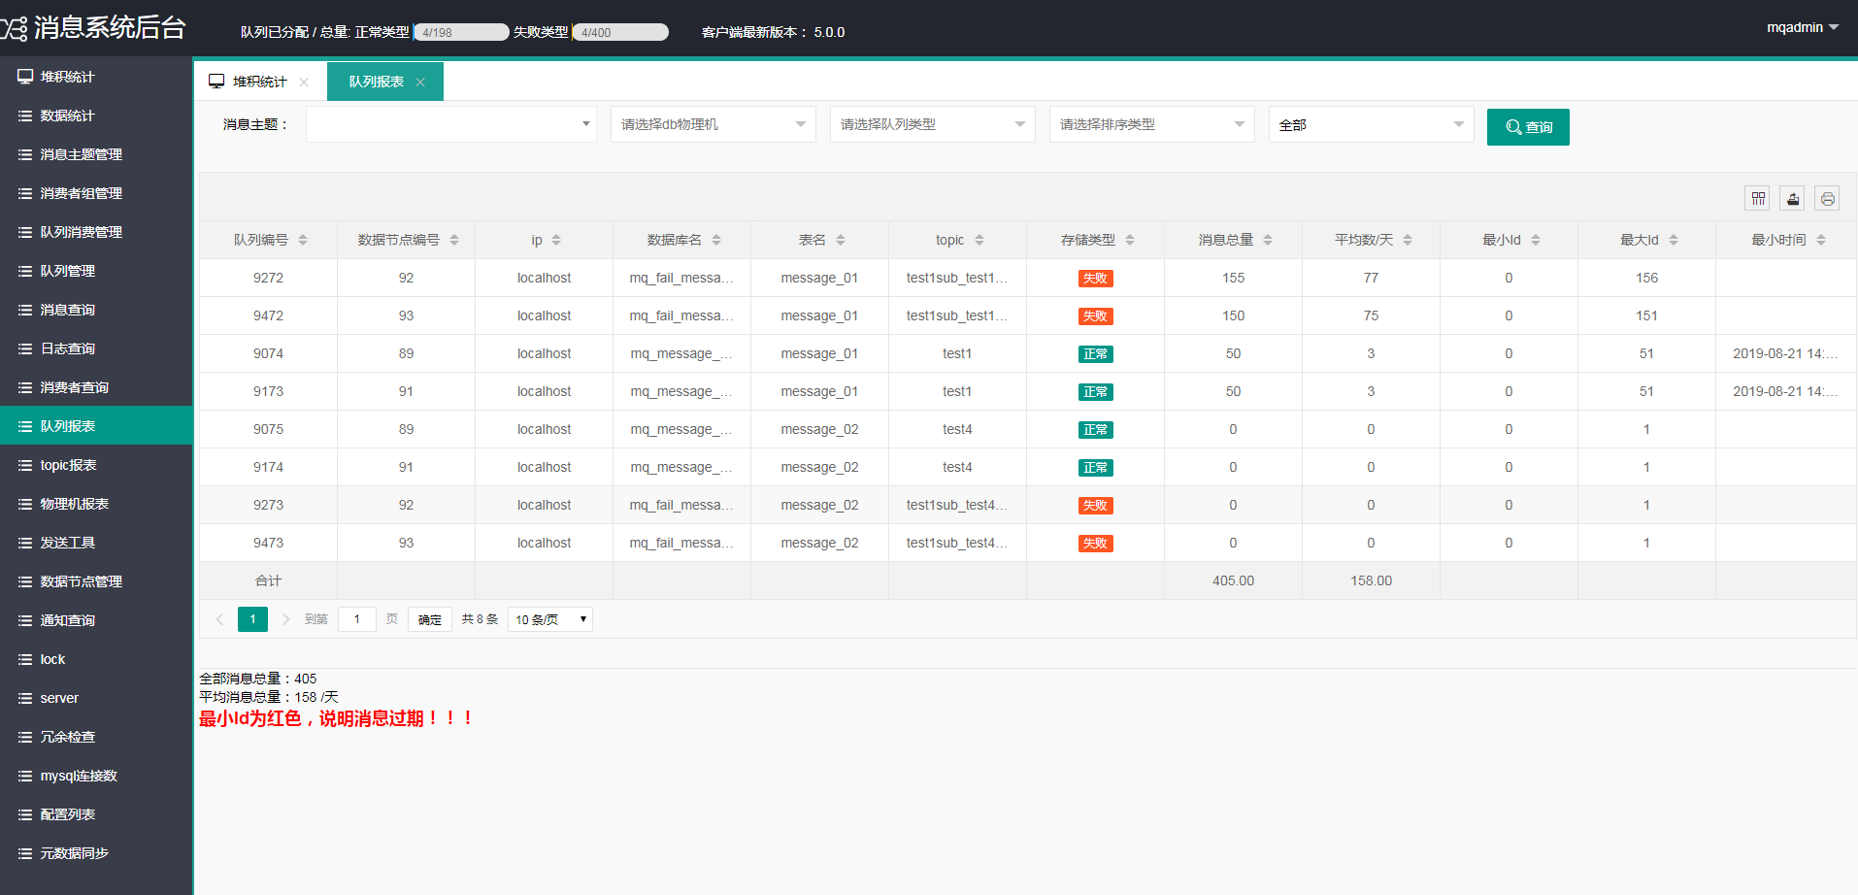This screenshot has height=895, width=1858.
Task: Open 发送工具 in the sidebar
Action: (x=96, y=543)
